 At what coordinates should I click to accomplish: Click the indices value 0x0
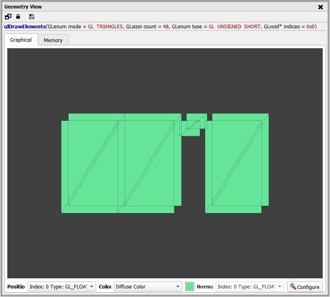310,27
